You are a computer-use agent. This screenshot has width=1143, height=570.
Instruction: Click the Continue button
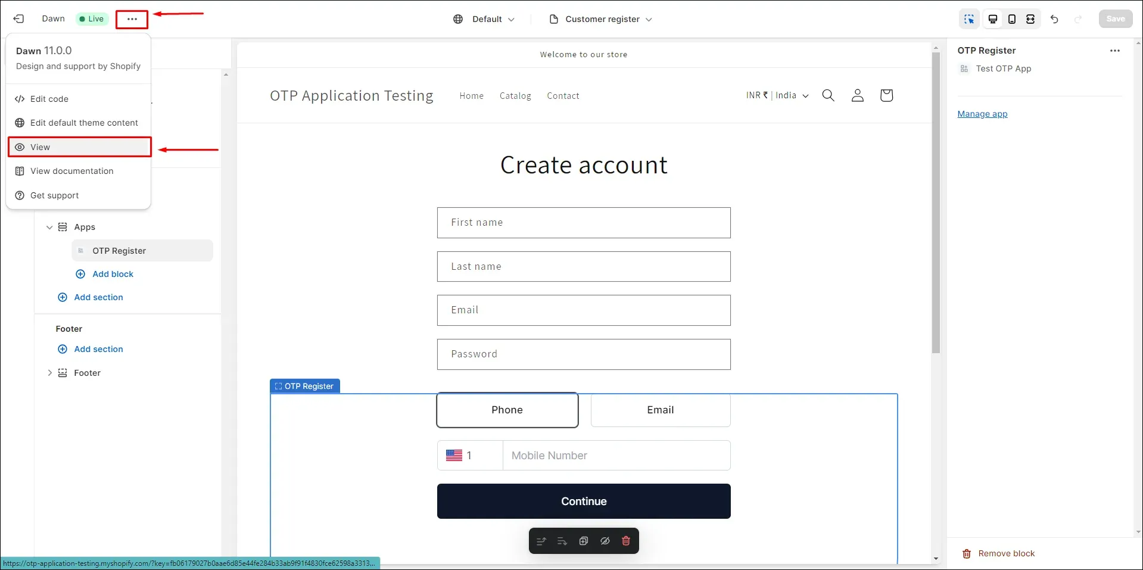tap(584, 502)
